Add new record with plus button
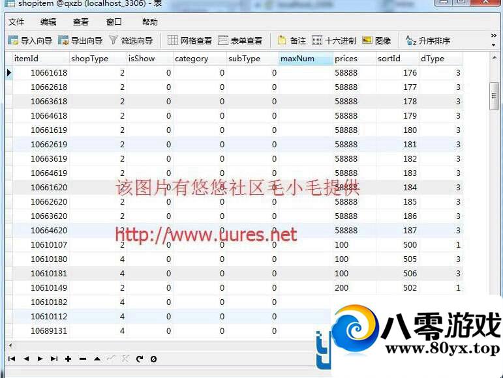Viewport: 503px width, 378px height. (69, 358)
